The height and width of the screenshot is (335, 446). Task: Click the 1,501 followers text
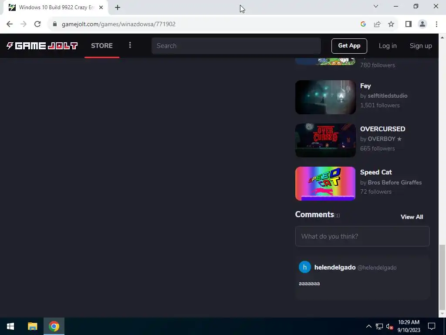[x=380, y=106]
